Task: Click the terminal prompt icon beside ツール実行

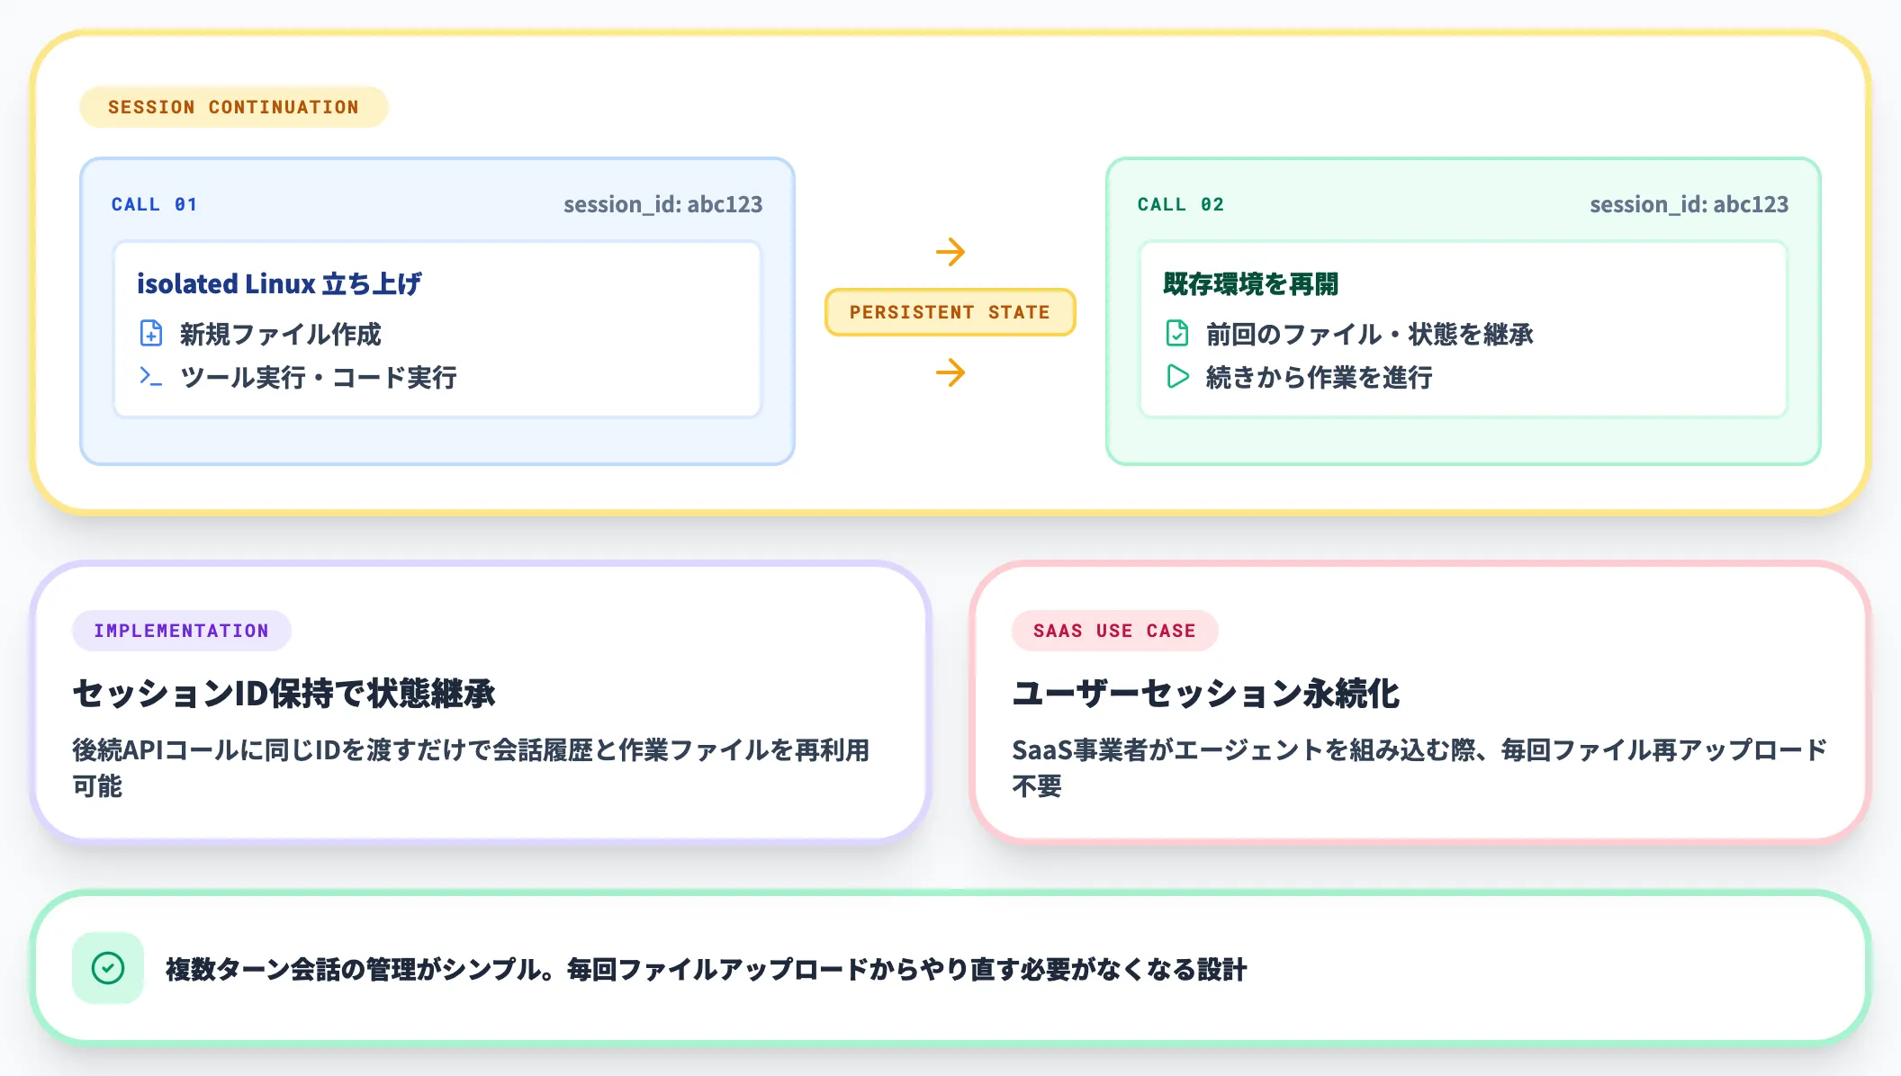Action: 151,376
